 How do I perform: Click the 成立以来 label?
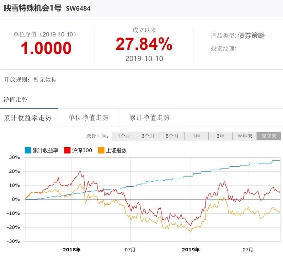point(144,30)
